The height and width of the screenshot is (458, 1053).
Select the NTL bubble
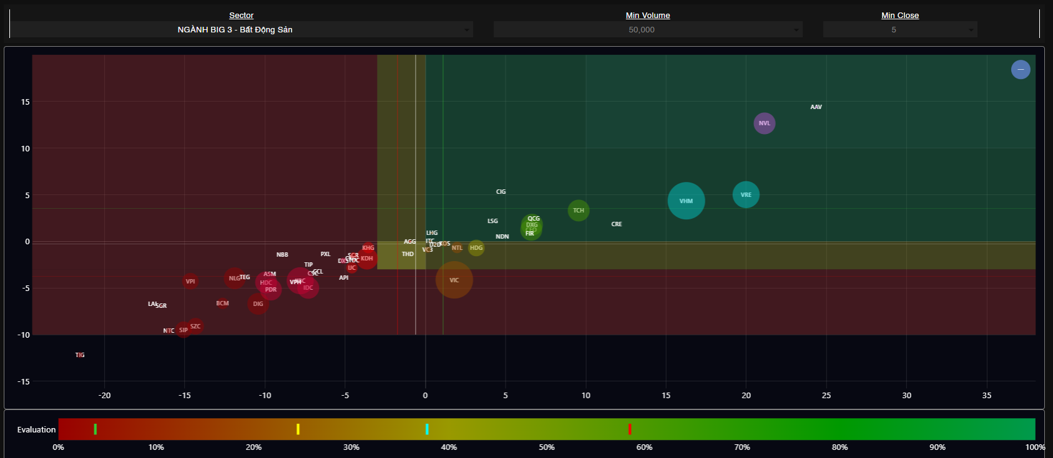[457, 248]
